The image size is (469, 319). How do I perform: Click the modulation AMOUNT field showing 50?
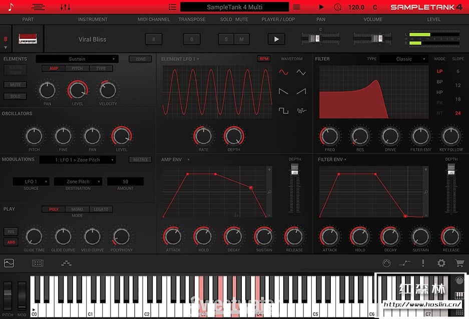125,181
